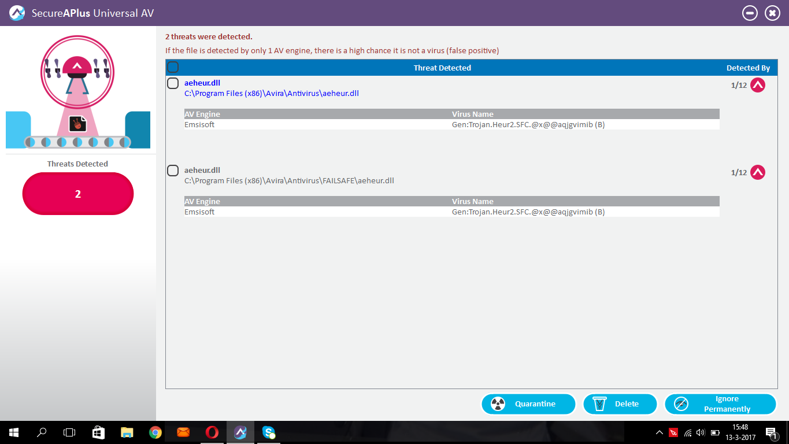The height and width of the screenshot is (444, 789).
Task: Click the Detected By column header
Action: coord(748,68)
